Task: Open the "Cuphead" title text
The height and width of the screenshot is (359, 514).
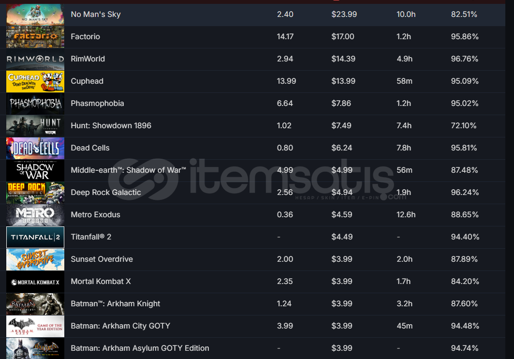Action: tap(87, 81)
